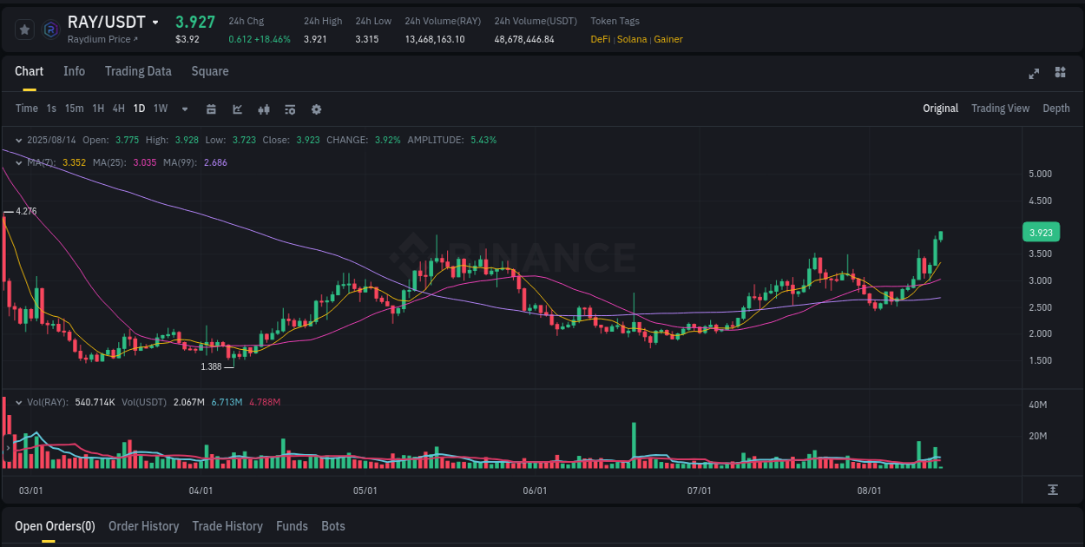Open the grid layout widget icon
This screenshot has width=1085, height=547.
tap(1059, 74)
